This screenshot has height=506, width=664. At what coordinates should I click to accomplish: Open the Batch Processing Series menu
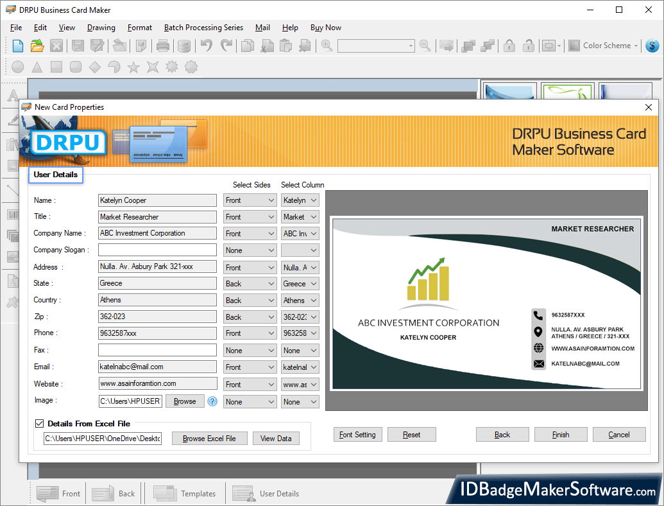coord(203,28)
